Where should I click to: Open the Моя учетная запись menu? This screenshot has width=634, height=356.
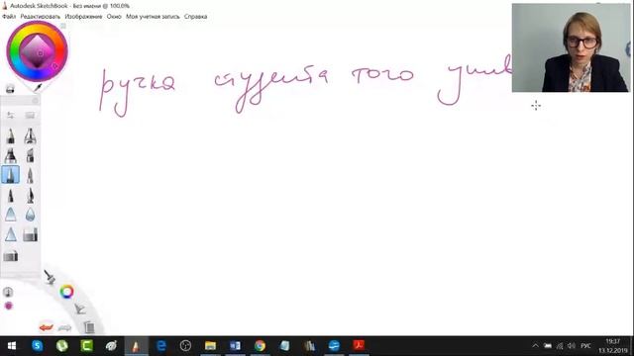coord(153,17)
